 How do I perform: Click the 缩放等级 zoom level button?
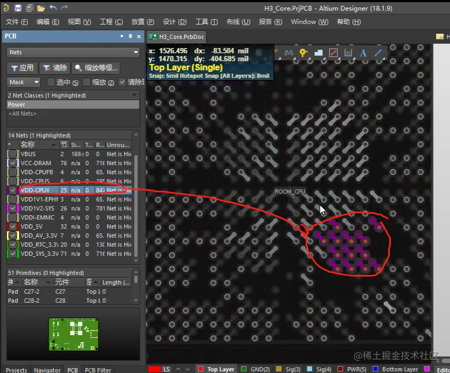96,68
